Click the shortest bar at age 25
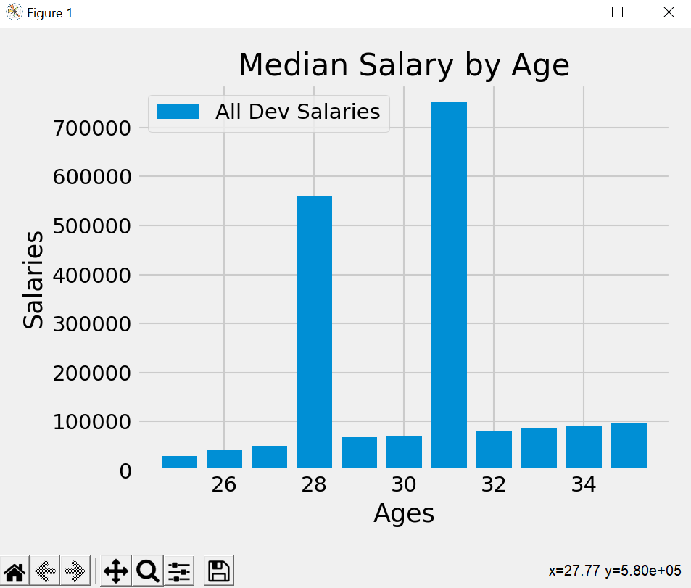This screenshot has height=588, width=691. (178, 462)
